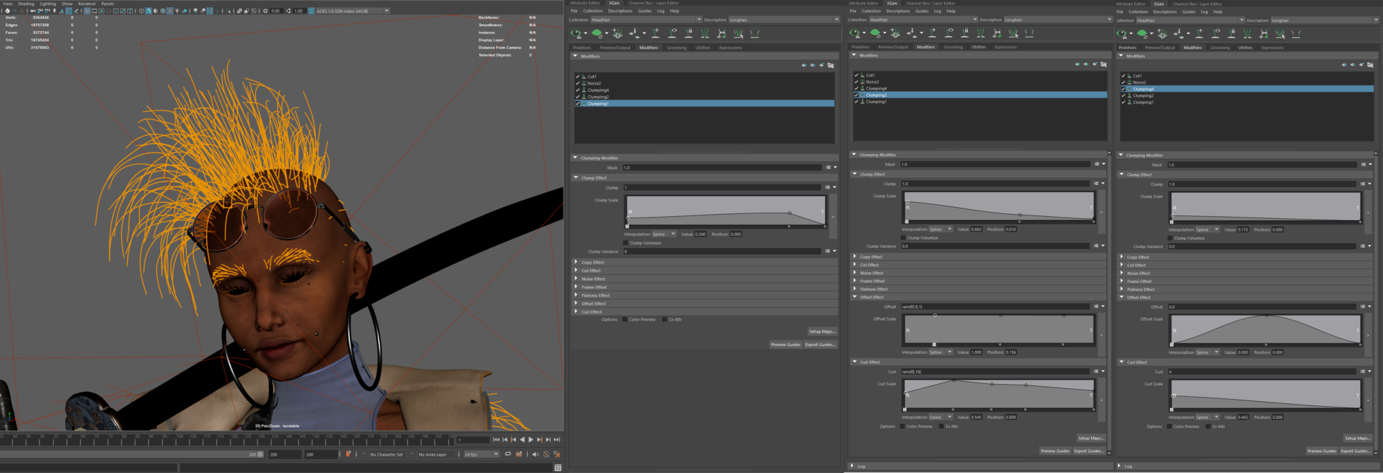Select Clumping4 modifier in the leftmost XGen list
The height and width of the screenshot is (473, 1383).
598,90
